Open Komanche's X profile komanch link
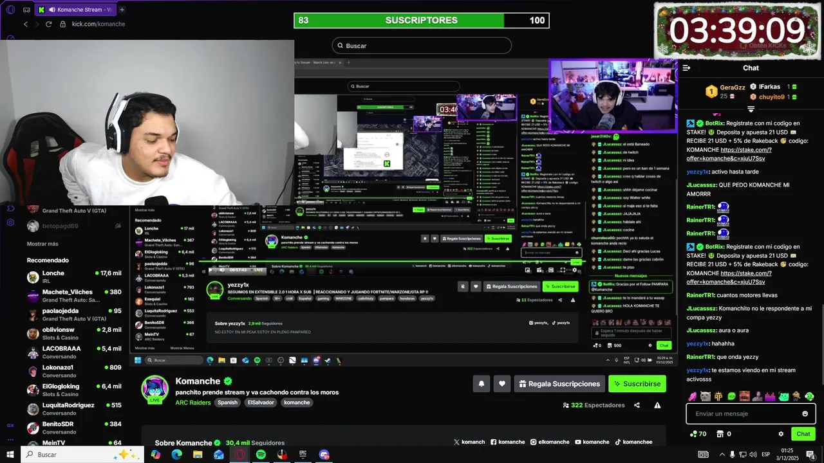This screenshot has height=463, width=824. [x=469, y=442]
